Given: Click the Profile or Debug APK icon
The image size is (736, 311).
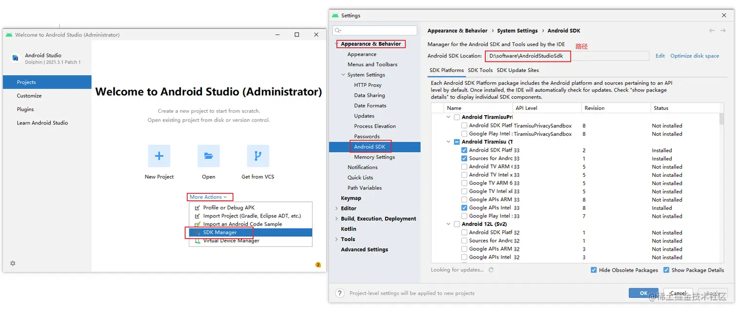Looking at the screenshot, I should 197,207.
